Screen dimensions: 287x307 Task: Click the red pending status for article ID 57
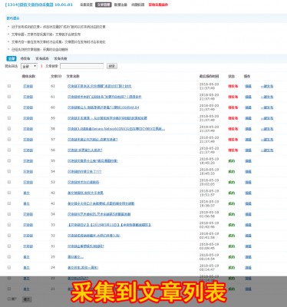tap(233, 140)
